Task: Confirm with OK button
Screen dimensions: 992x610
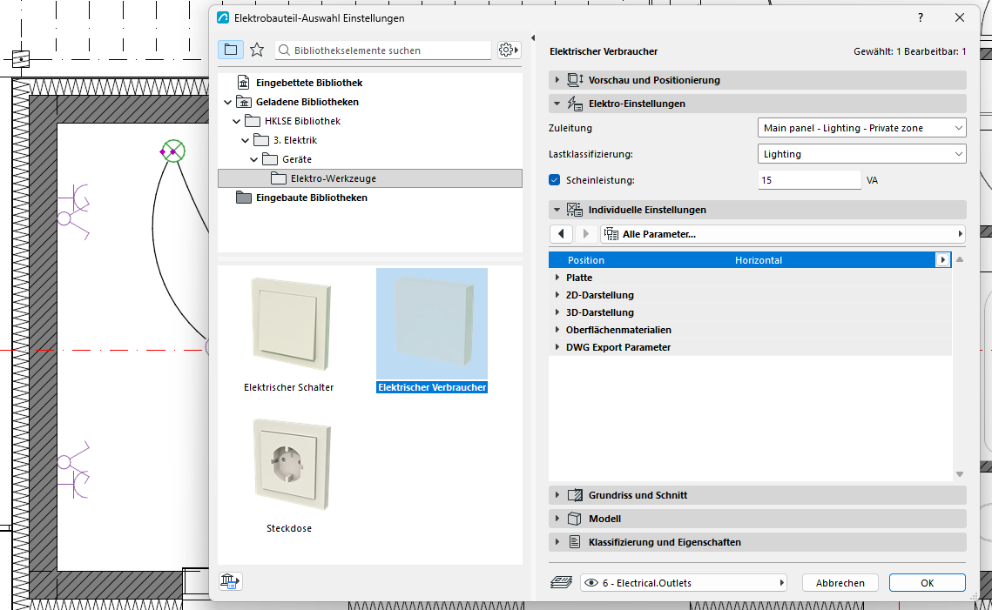Action: [x=928, y=583]
